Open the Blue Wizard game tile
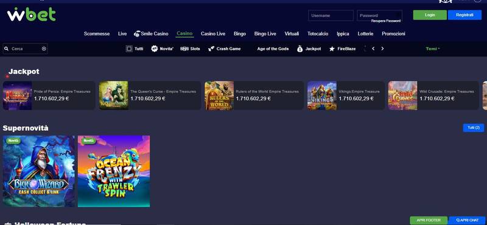 [39, 171]
